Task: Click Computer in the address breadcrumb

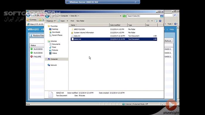Action: click(64, 16)
